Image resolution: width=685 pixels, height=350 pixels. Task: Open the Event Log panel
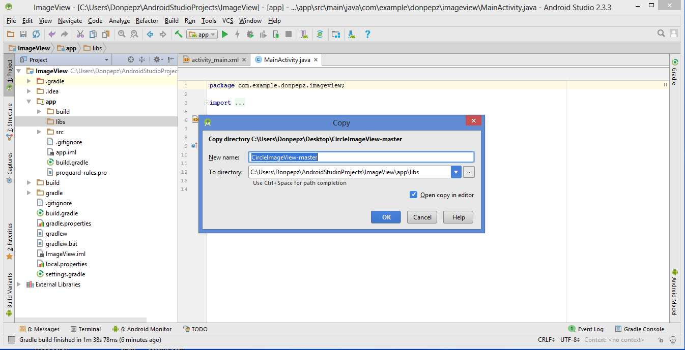pos(586,329)
